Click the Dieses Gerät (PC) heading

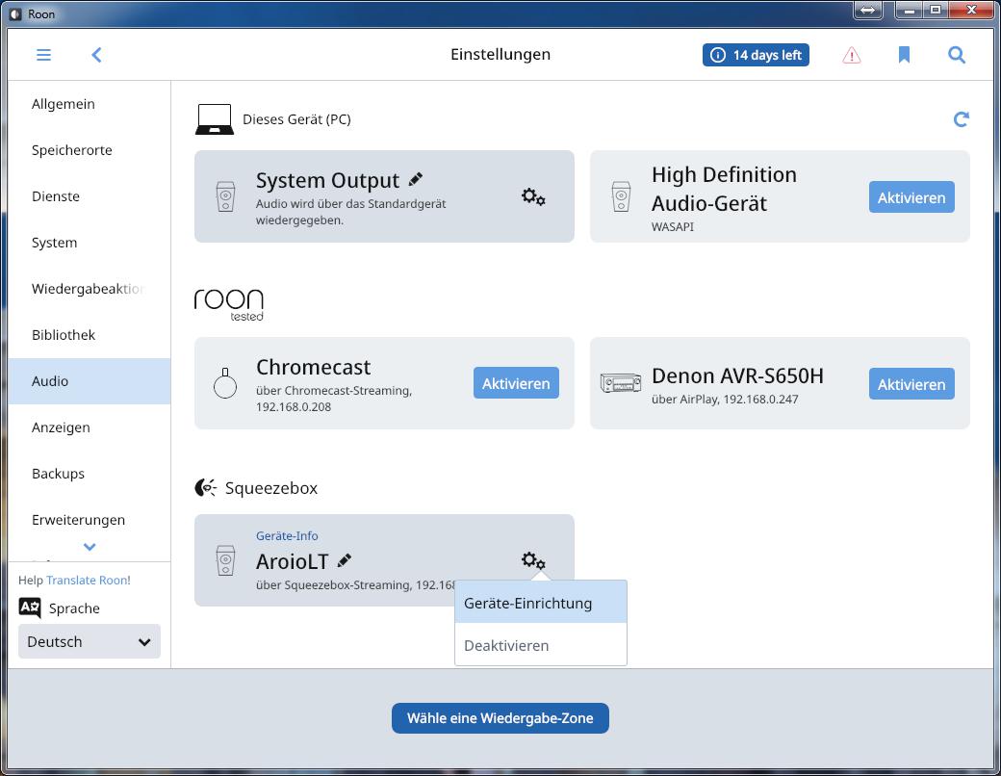coord(296,119)
